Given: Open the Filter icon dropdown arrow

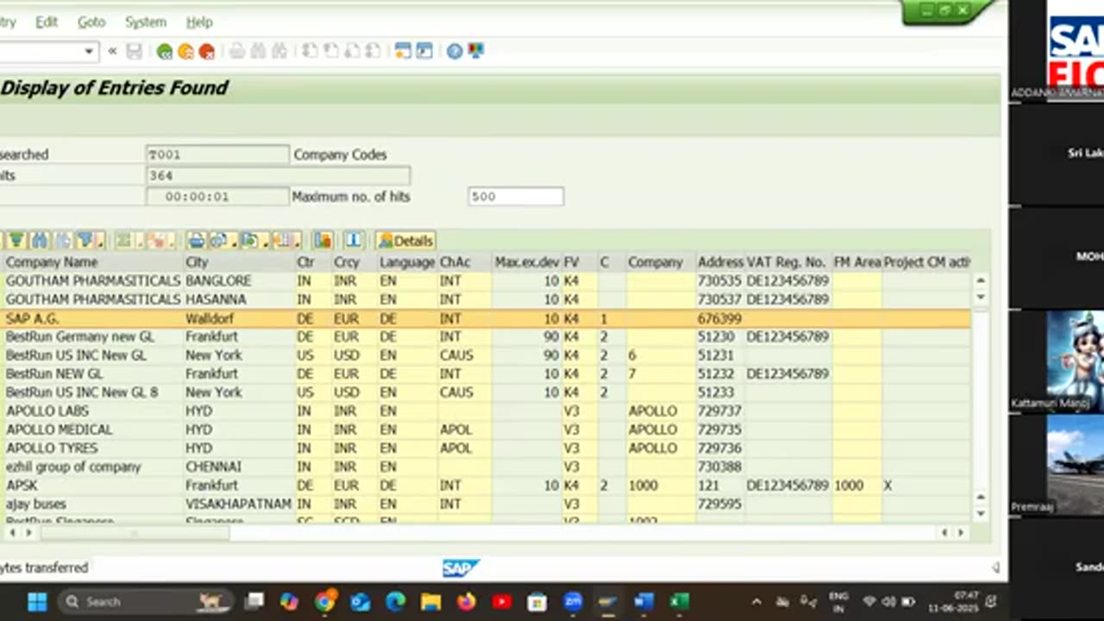Looking at the screenshot, I should [x=99, y=242].
